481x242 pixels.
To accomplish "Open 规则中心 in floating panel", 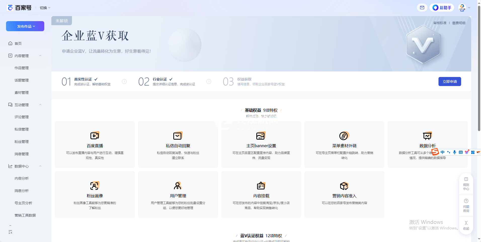I will pos(466,184).
